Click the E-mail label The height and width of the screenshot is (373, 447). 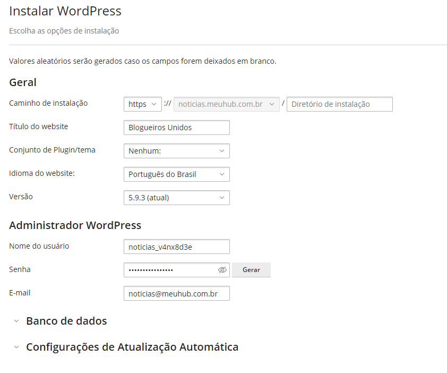coord(20,293)
